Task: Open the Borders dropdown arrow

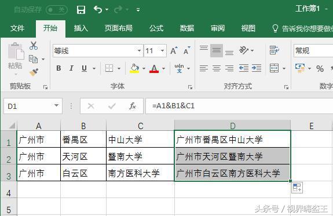Action: click(119, 68)
